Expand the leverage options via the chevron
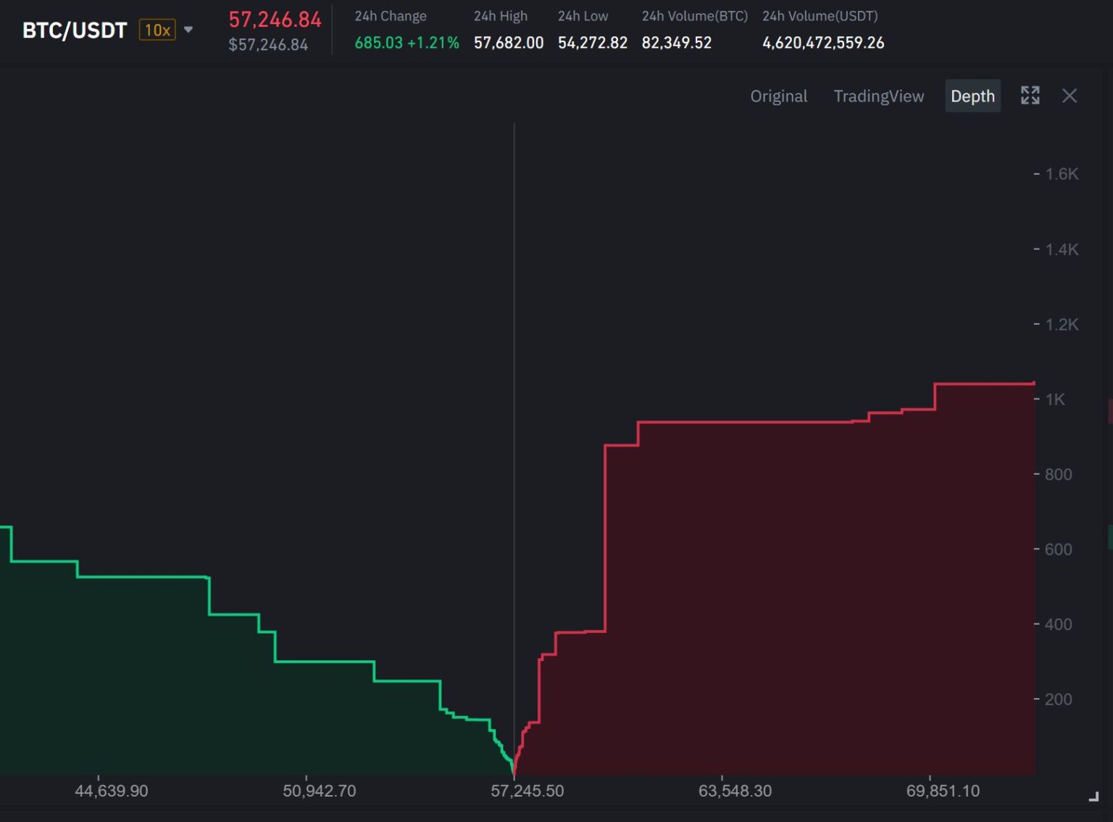The width and height of the screenshot is (1113, 822). click(188, 30)
